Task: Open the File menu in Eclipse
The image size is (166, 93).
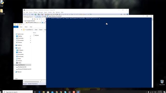Action: coord(24,12)
